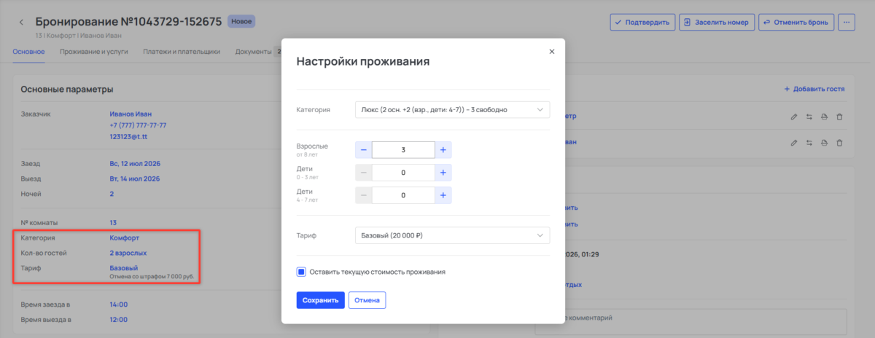
Task: Click guests count 2 взрослых
Action: pyautogui.click(x=128, y=253)
